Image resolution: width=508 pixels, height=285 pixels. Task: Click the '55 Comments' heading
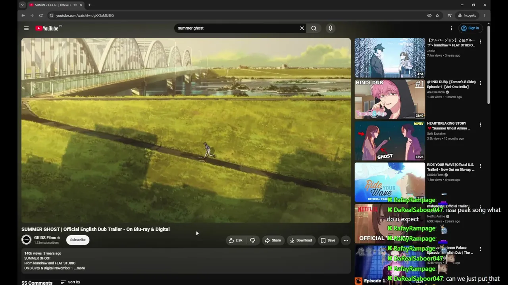[x=37, y=283]
